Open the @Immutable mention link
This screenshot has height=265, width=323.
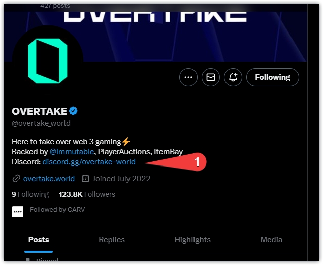click(72, 152)
